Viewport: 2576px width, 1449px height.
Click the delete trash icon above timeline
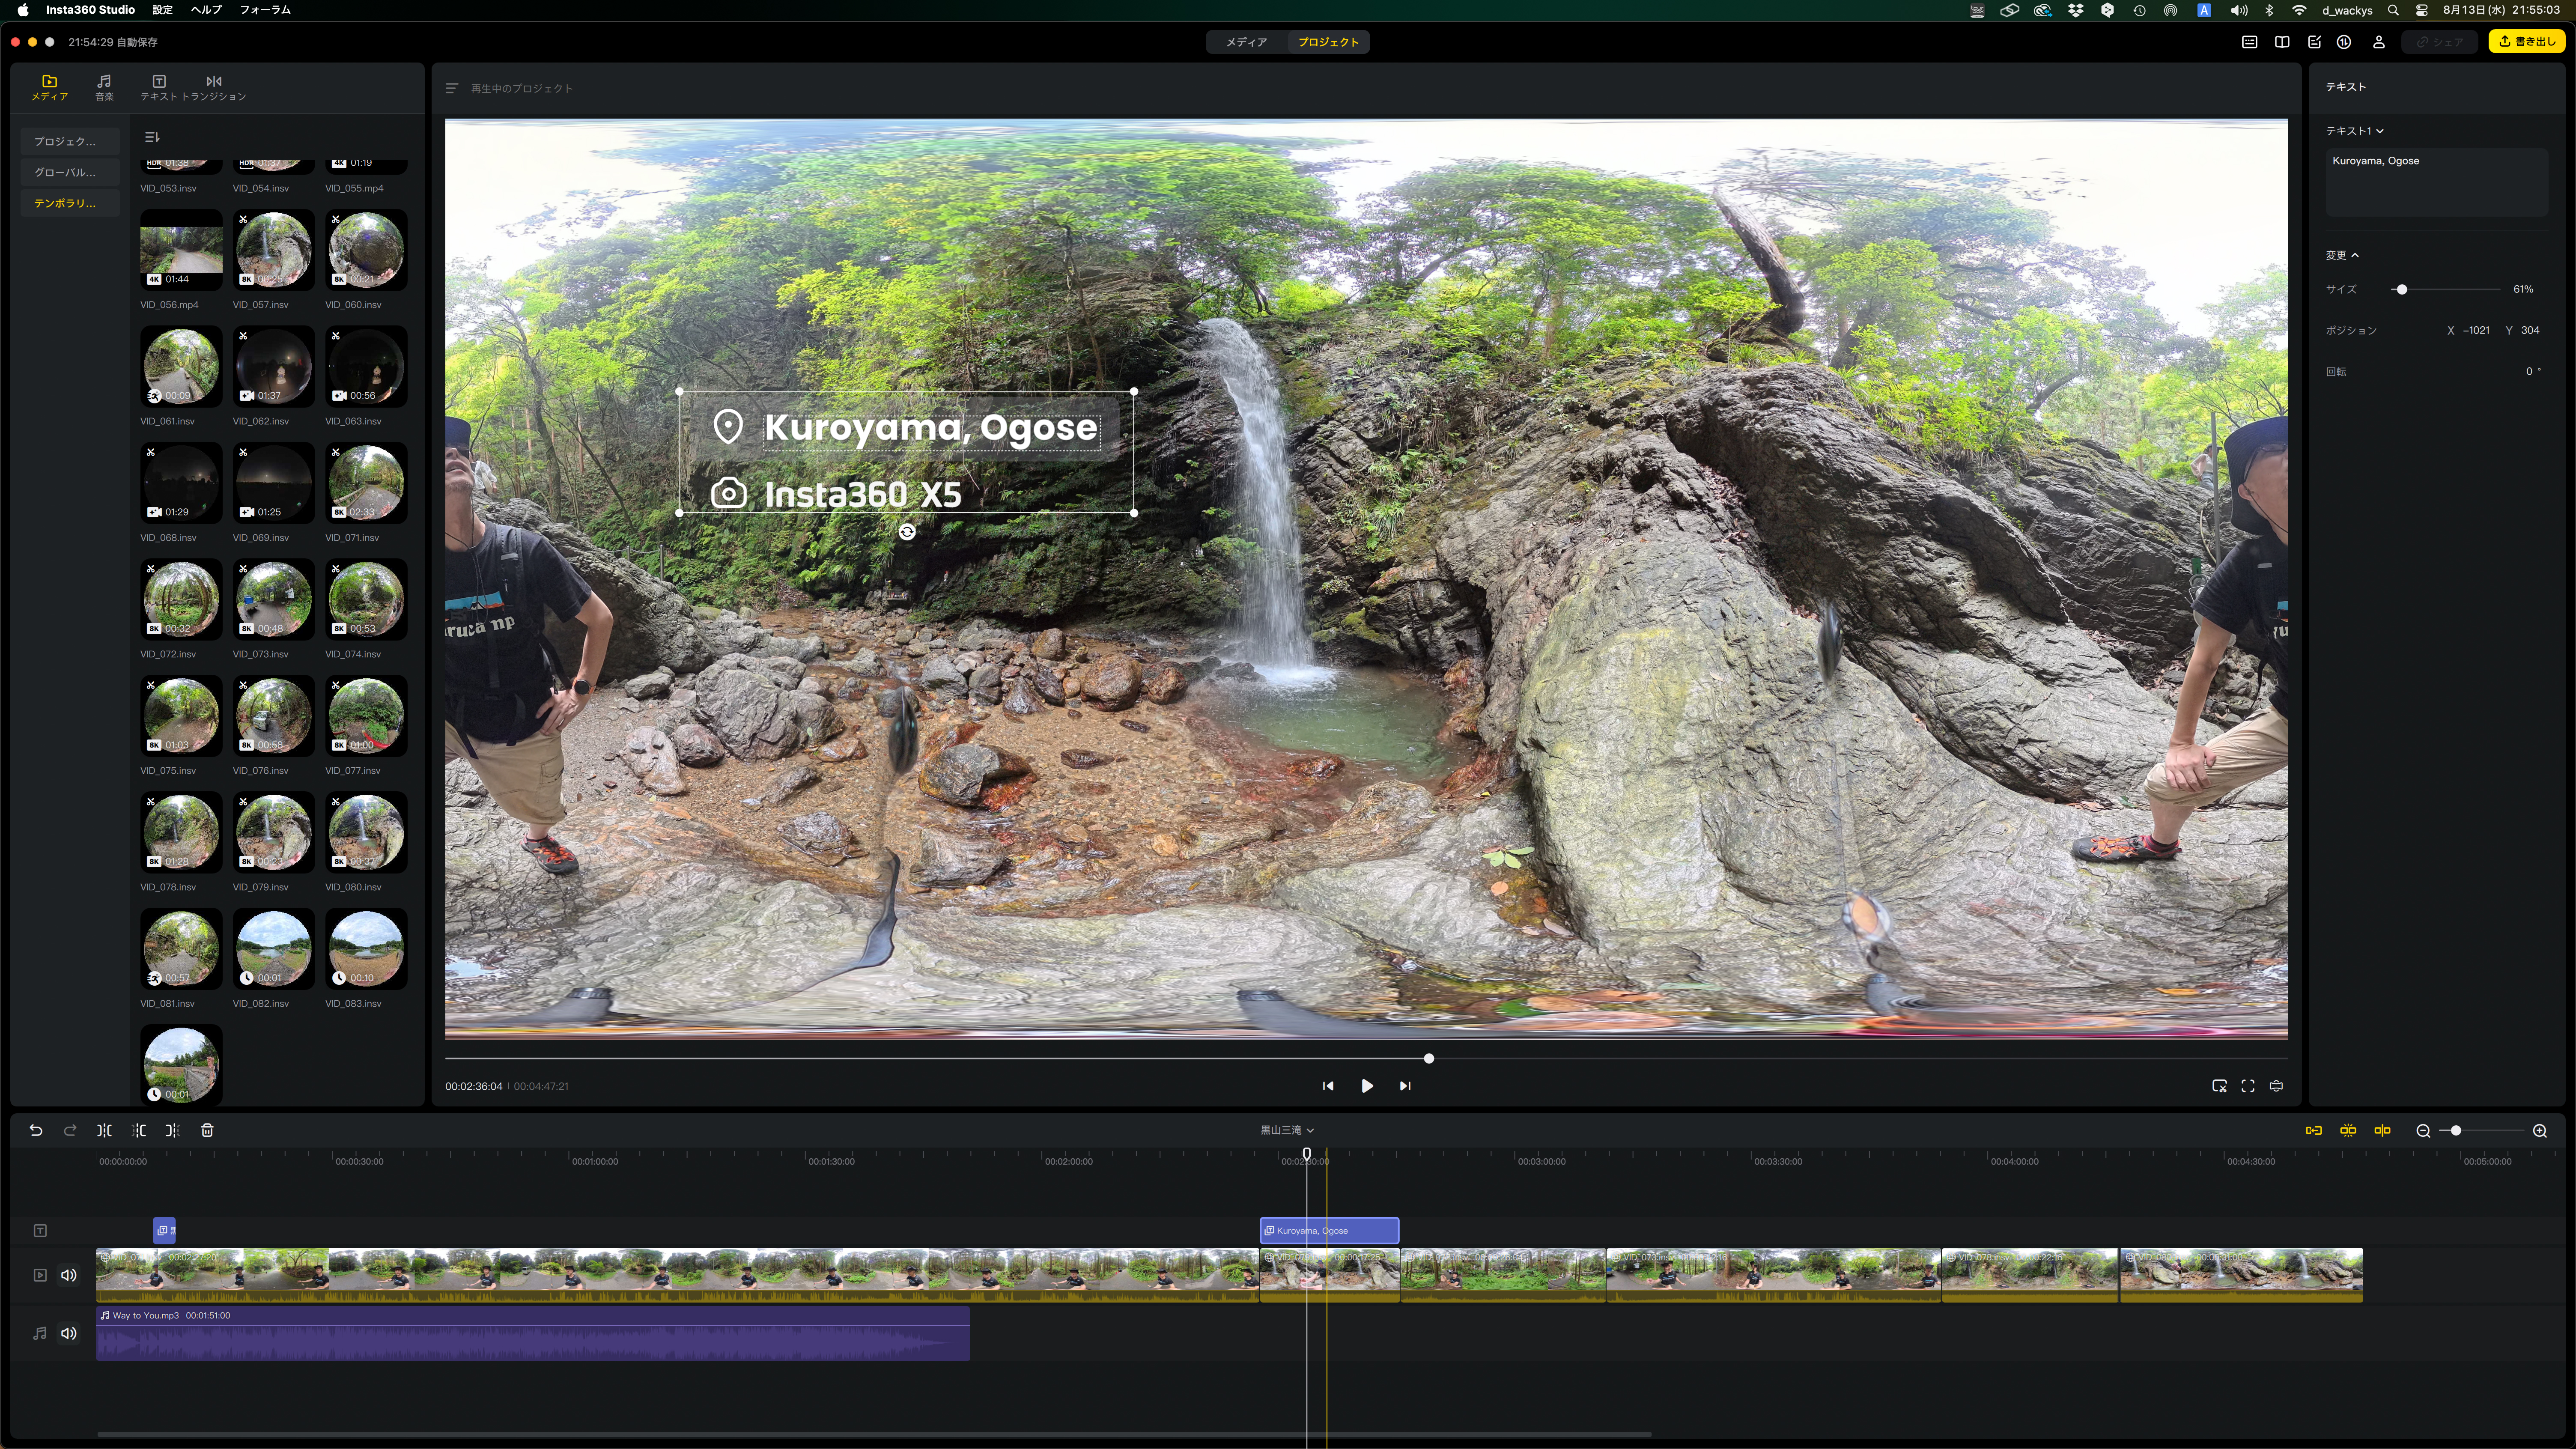pos(207,1130)
